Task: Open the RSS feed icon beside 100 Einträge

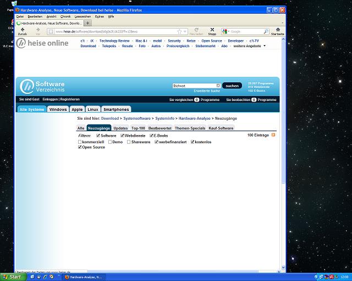Action: pyautogui.click(x=273, y=135)
